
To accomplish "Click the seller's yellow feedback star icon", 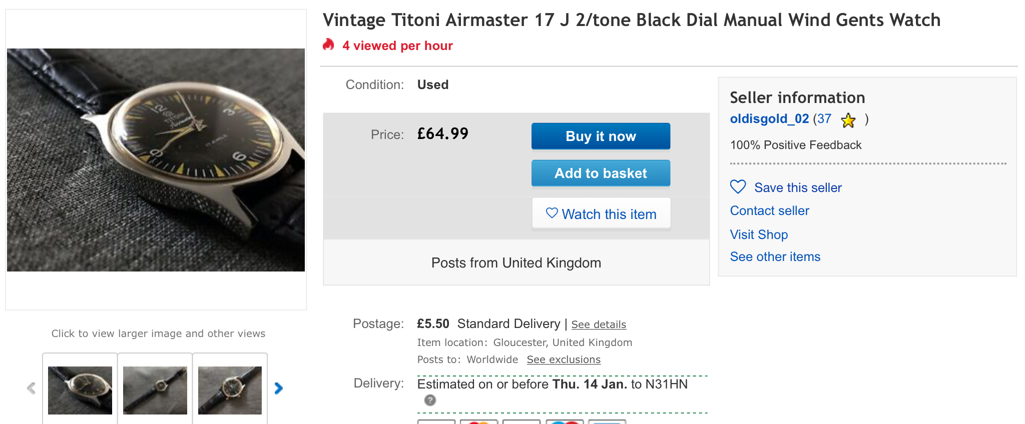I will pos(848,120).
